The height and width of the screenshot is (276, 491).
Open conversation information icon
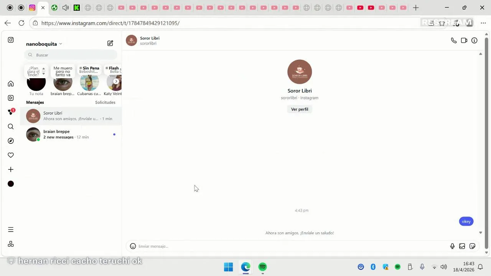coord(475,40)
